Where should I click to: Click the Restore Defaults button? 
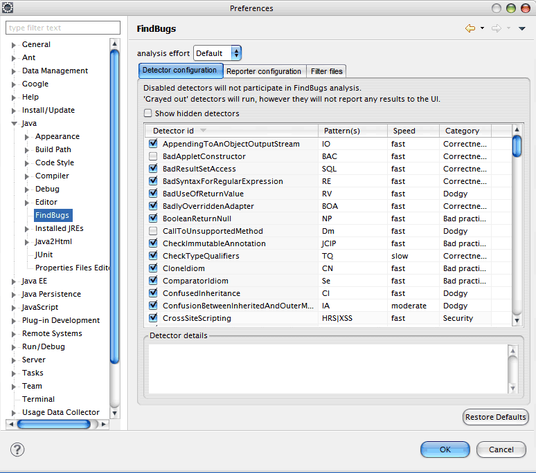pyautogui.click(x=495, y=417)
